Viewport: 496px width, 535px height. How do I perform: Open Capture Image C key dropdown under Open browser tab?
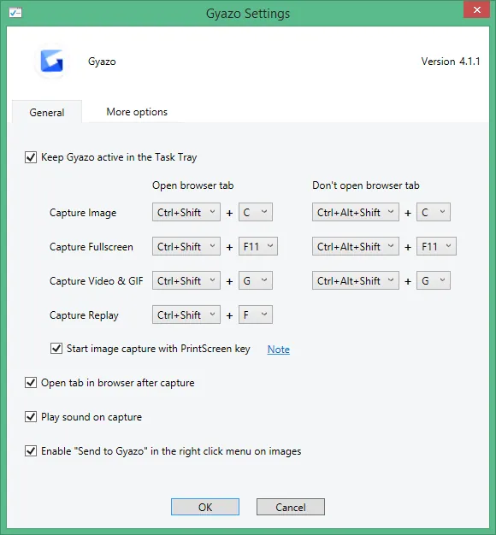tap(256, 212)
